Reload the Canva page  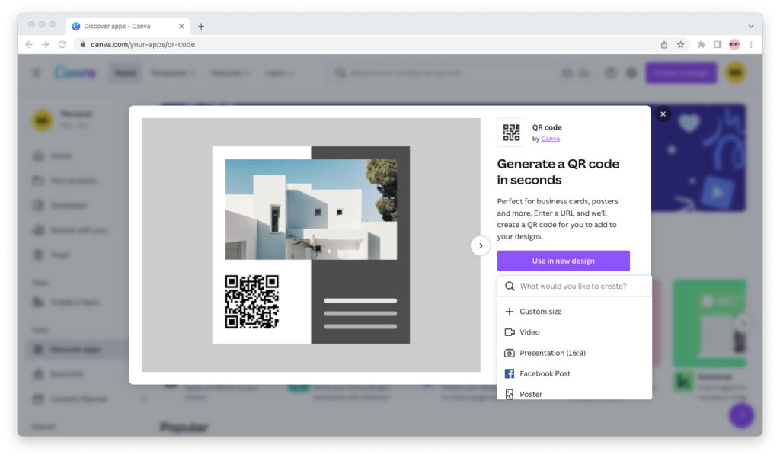(x=62, y=44)
